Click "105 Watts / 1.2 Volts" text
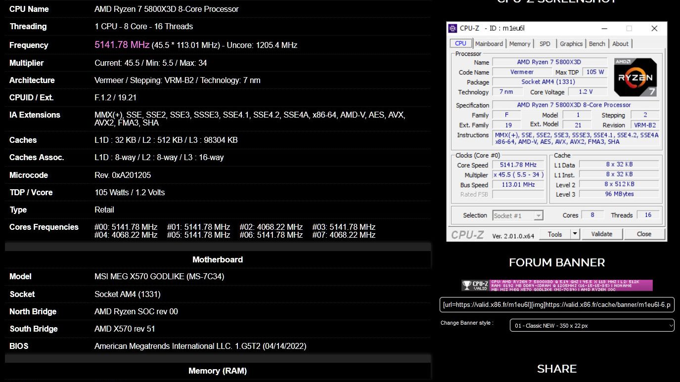680x382 pixels. click(130, 193)
